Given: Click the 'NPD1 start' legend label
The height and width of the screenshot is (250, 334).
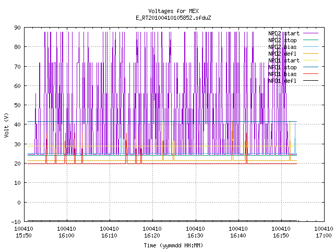Looking at the screenshot, I should click(x=284, y=60).
